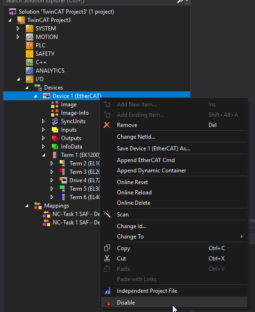Collapse the Mappings node
Image resolution: width=255 pixels, height=312 pixels.
[x=27, y=206]
